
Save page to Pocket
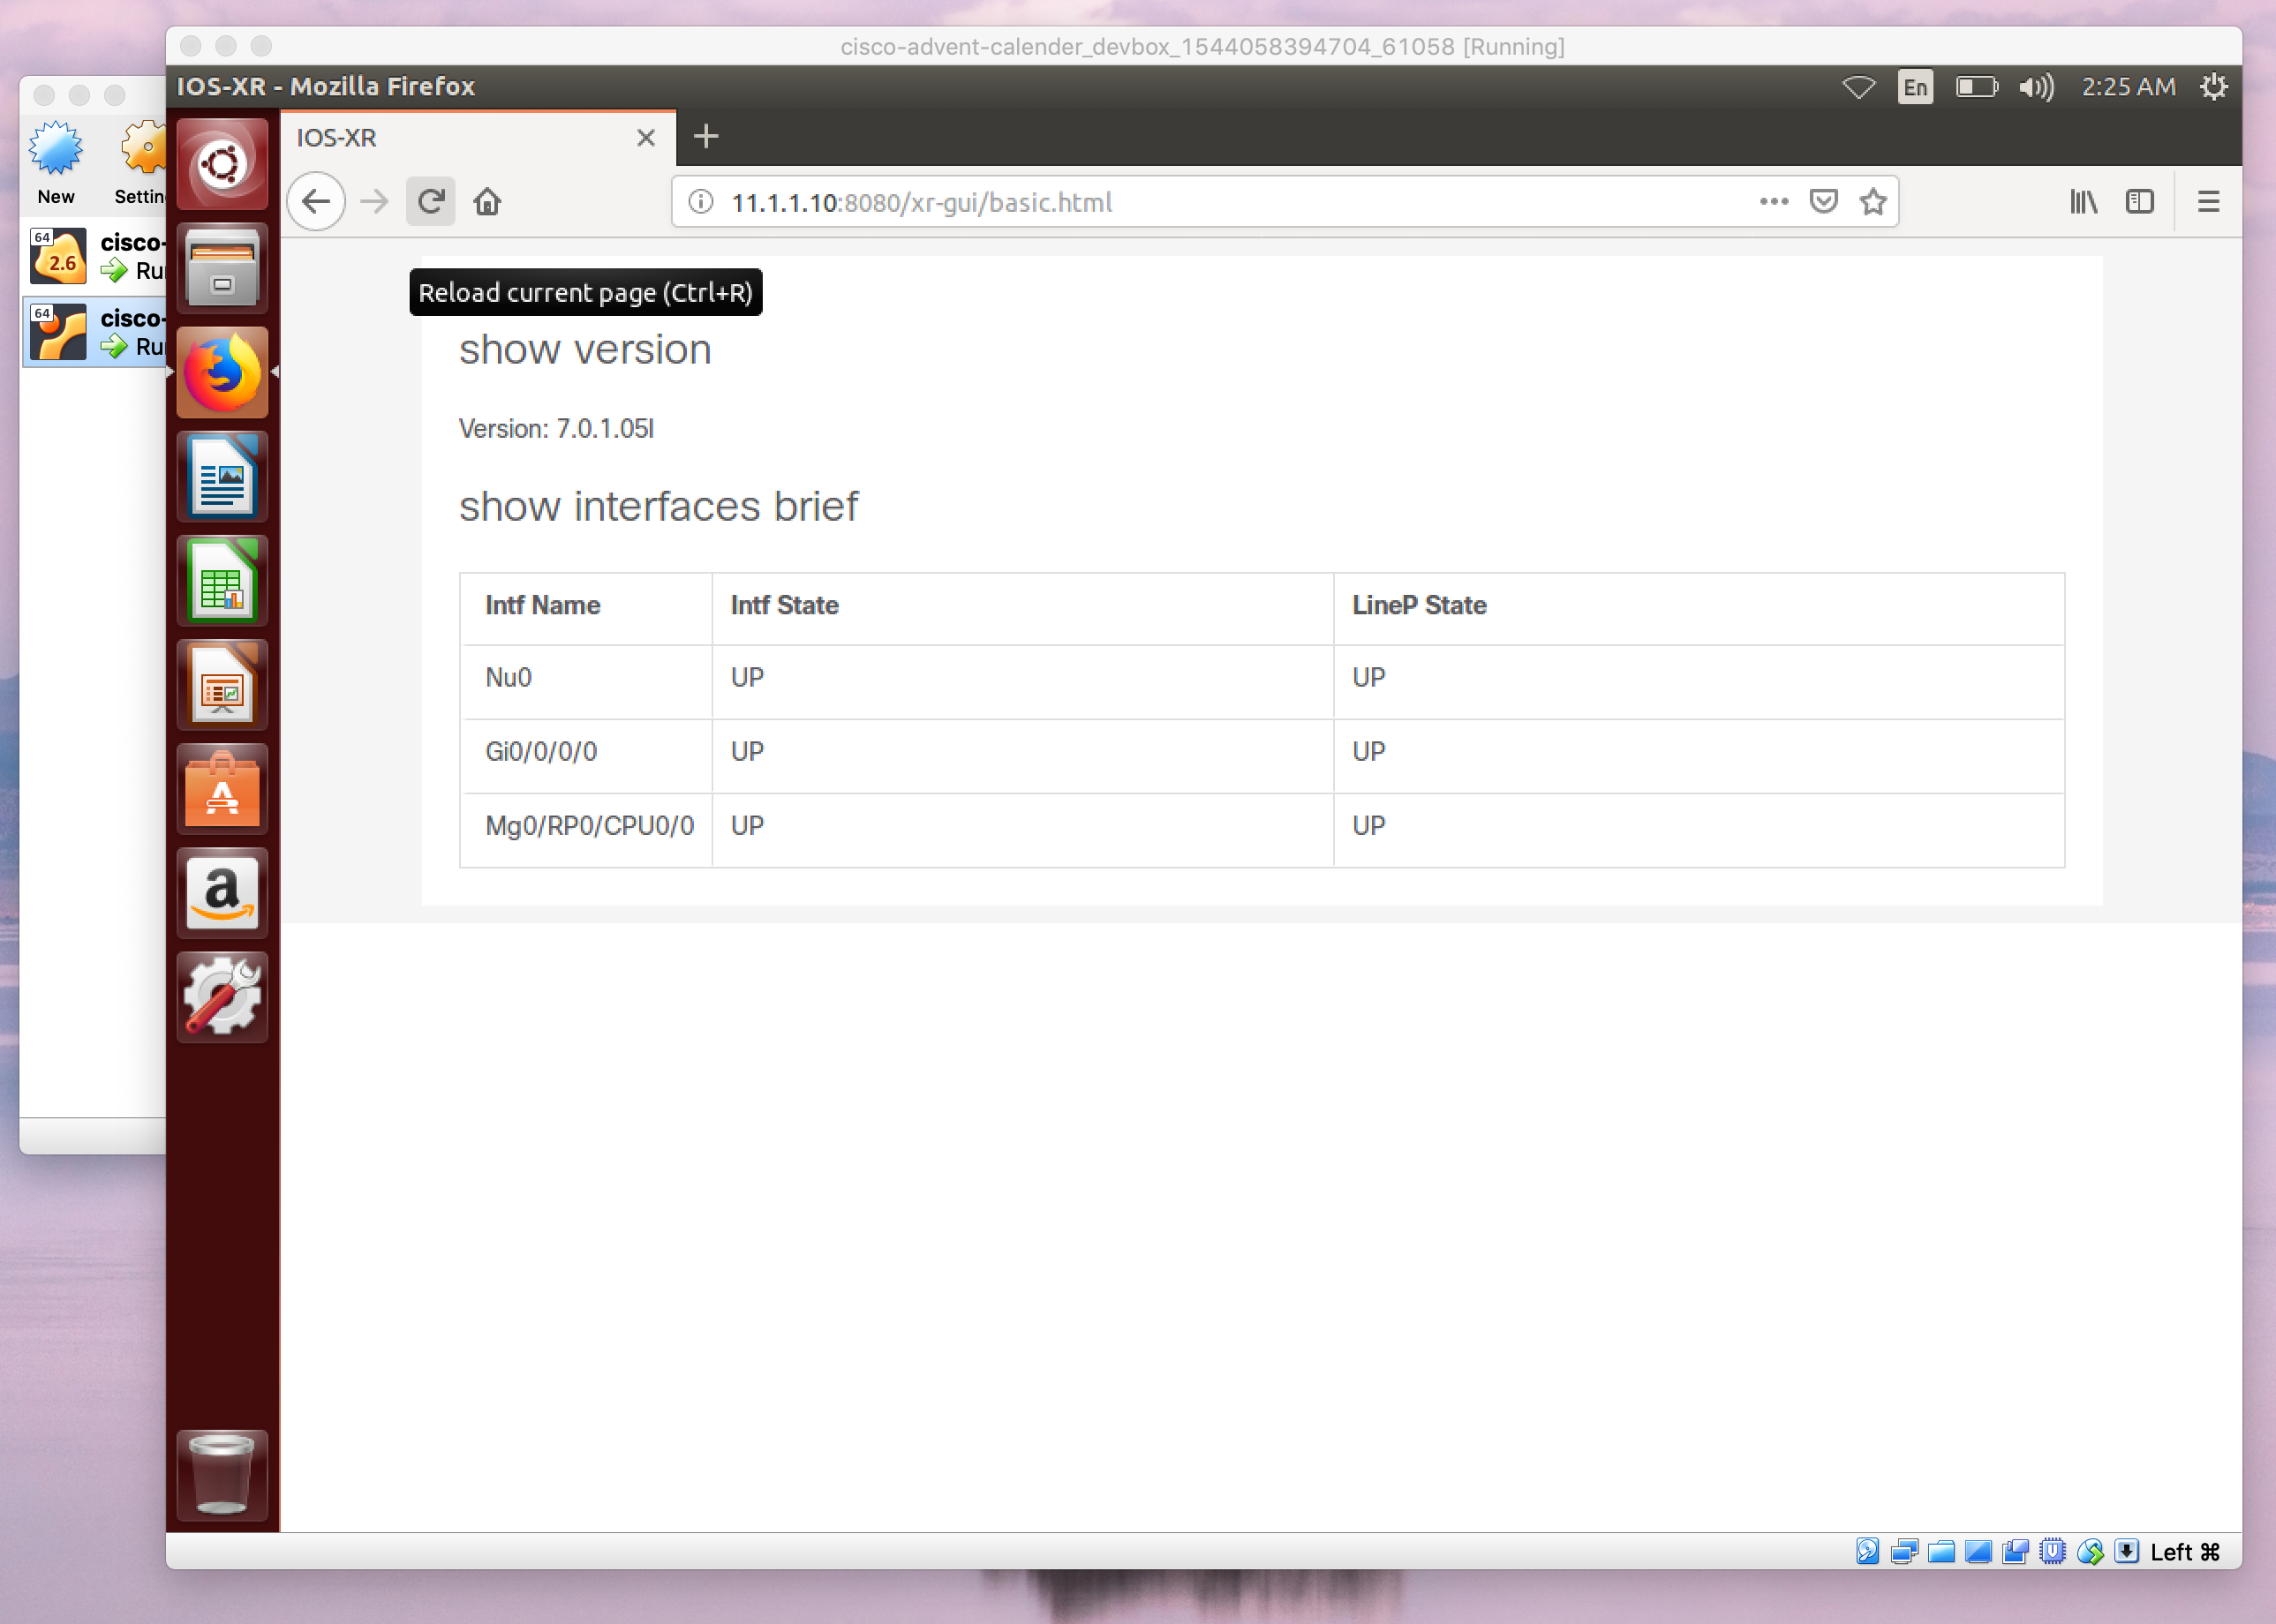point(1824,202)
